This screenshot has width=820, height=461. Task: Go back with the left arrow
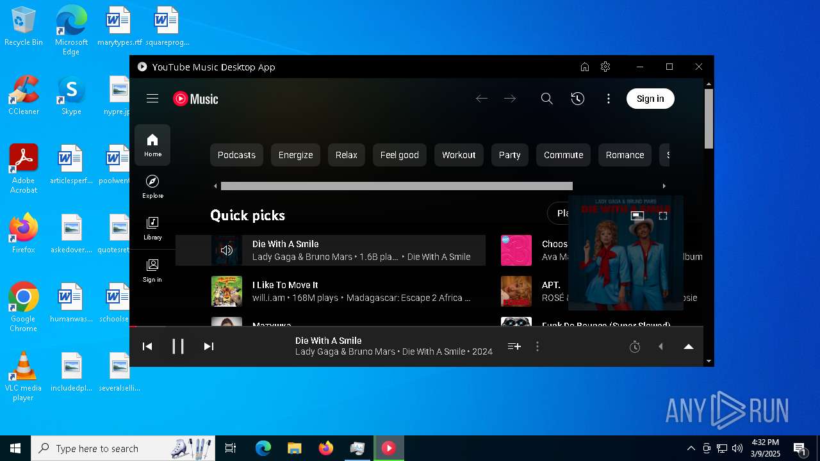coord(482,99)
